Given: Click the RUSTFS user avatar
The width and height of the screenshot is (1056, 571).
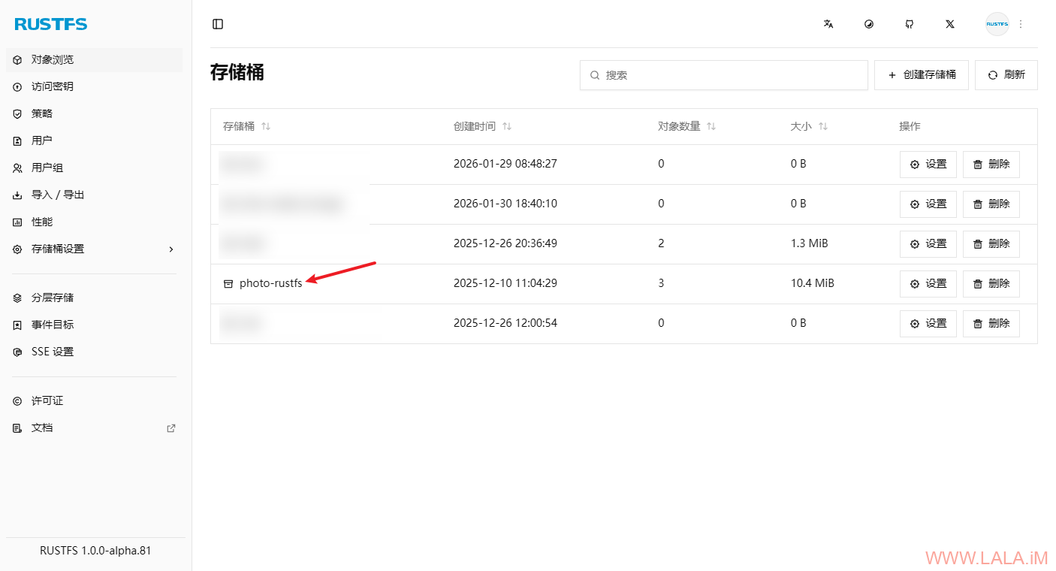Looking at the screenshot, I should [997, 24].
